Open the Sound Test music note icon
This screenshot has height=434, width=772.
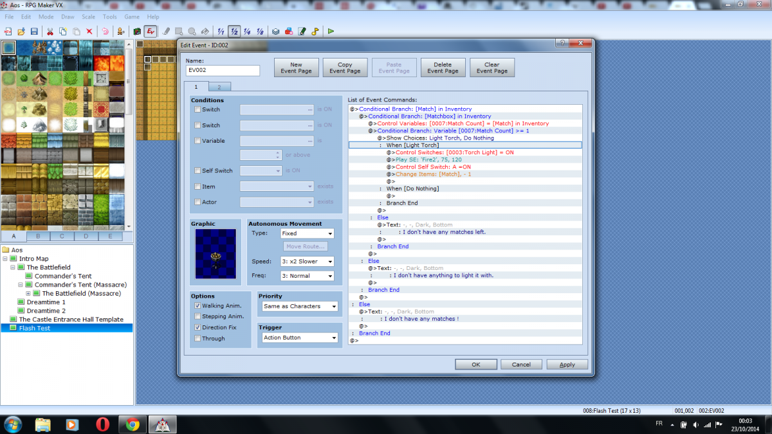point(315,31)
